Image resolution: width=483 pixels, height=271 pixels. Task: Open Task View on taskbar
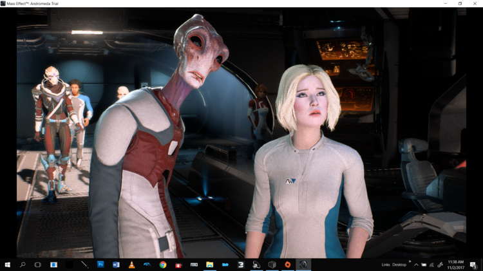38,265
